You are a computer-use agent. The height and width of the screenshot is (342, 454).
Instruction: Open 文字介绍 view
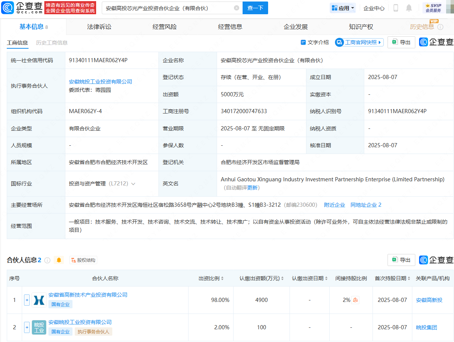click(x=315, y=42)
